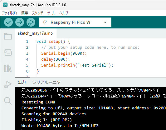The height and width of the screenshot is (130, 166).
Task: Click the 'put your setup code here' comment
Action: pyautogui.click(x=90, y=47)
